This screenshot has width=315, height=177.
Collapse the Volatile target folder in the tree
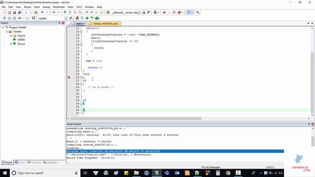(x=7, y=31)
